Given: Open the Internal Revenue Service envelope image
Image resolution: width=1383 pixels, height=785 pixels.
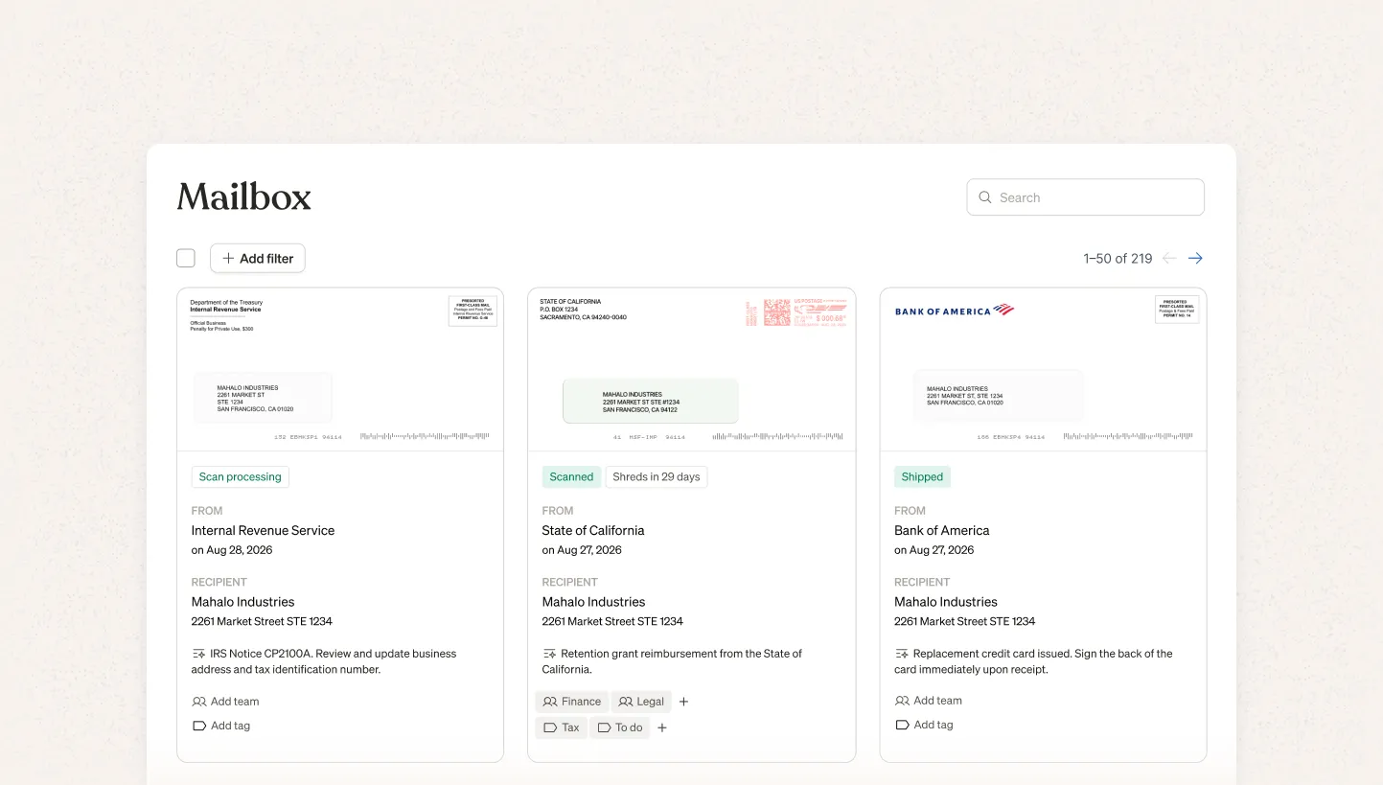Looking at the screenshot, I should point(340,369).
